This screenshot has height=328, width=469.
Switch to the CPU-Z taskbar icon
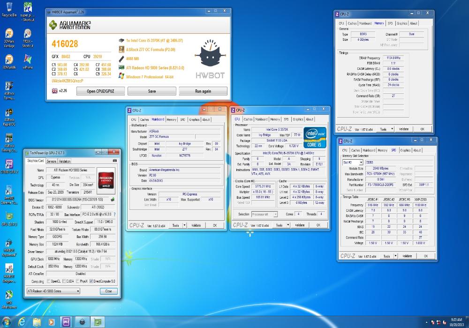pyautogui.click(x=67, y=322)
